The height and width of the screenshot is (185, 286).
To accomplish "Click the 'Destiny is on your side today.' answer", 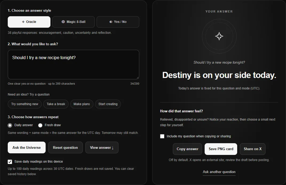I will (x=219, y=75).
